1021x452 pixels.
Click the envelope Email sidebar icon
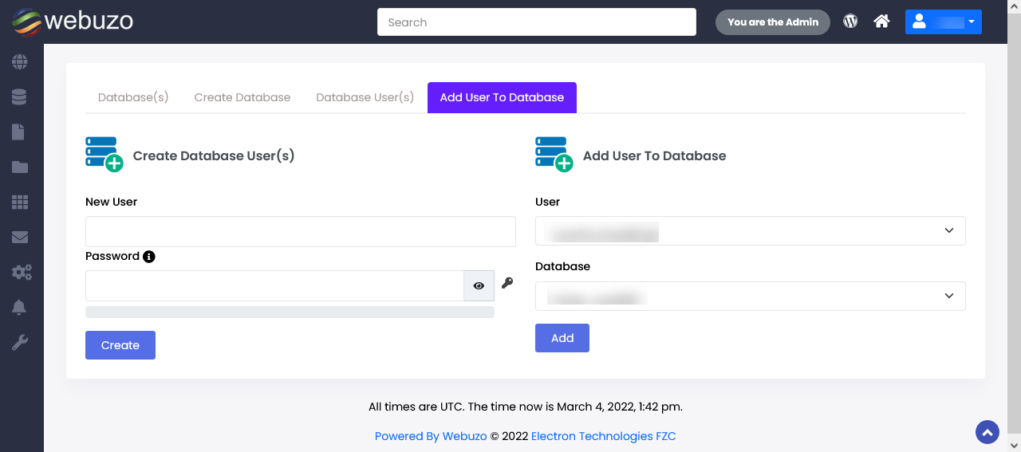click(x=20, y=237)
